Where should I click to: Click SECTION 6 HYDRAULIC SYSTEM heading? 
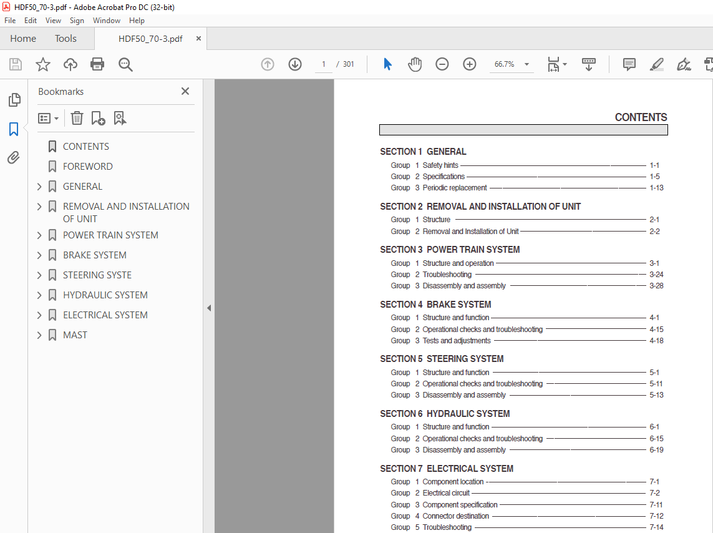click(445, 414)
